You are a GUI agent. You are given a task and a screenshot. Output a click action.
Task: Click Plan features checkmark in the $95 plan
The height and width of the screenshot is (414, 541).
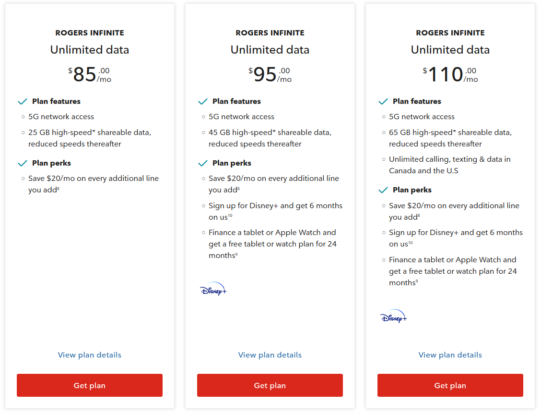[x=203, y=101]
